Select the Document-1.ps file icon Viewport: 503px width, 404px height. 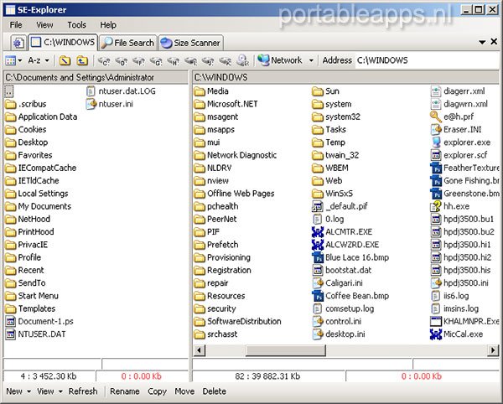(x=11, y=321)
